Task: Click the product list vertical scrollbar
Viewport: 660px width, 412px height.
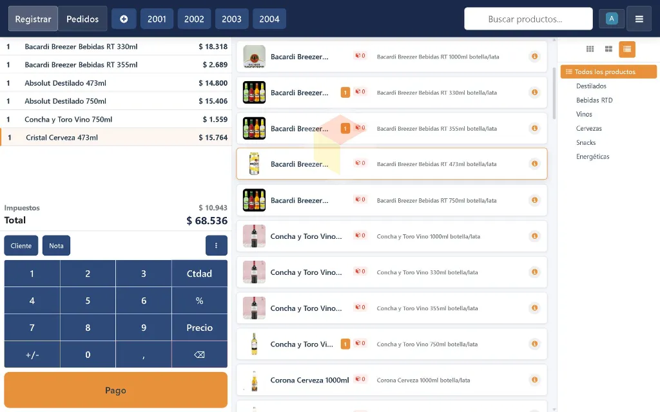Action: click(x=554, y=93)
